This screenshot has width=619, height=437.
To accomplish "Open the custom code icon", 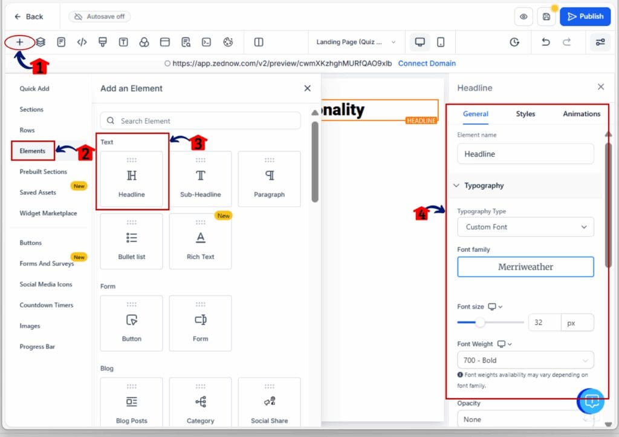I will click(x=82, y=42).
